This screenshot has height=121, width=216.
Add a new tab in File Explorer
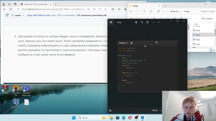165,6
